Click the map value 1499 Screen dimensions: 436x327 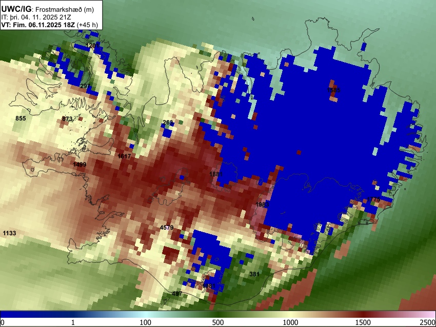tap(80, 165)
